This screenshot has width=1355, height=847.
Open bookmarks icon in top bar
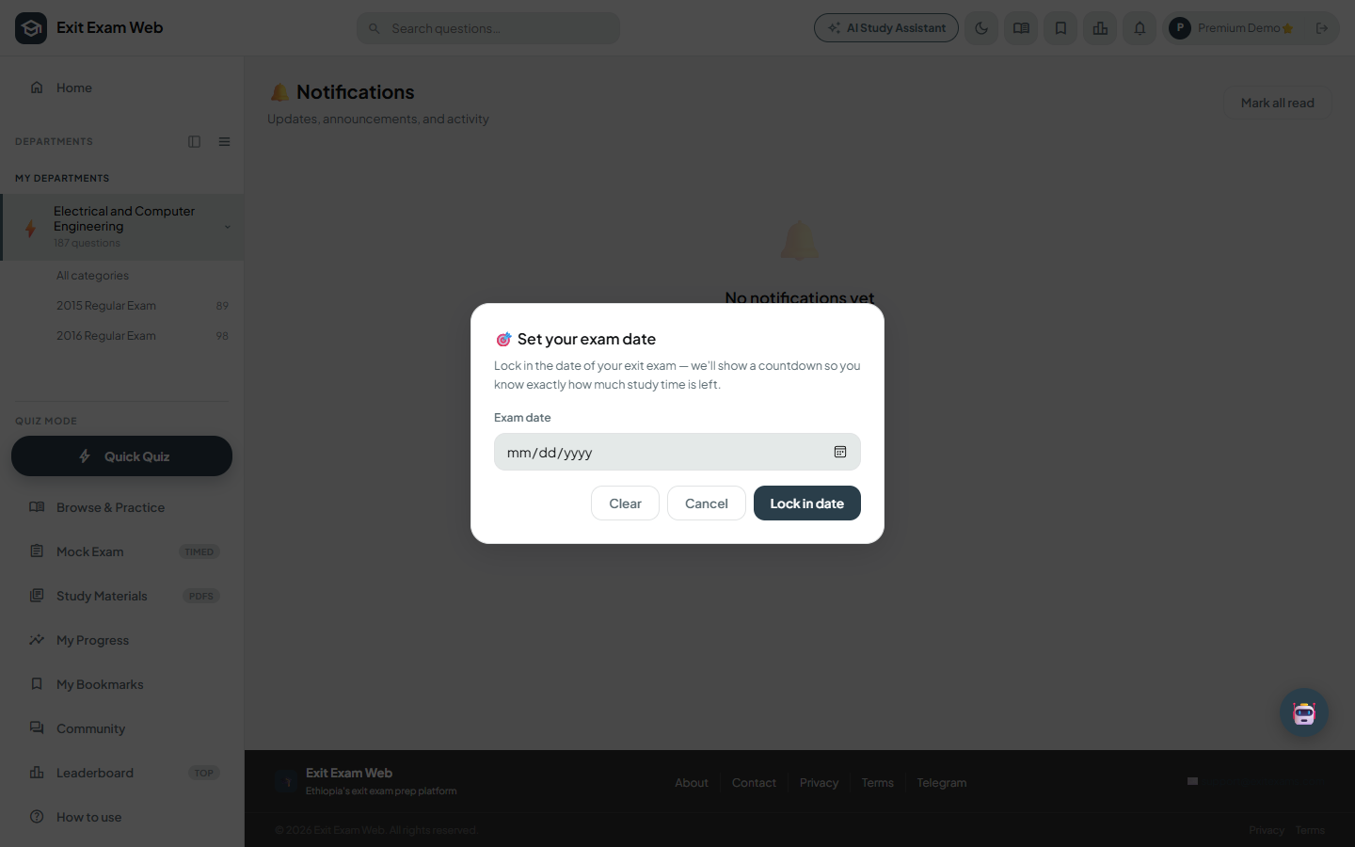(1060, 28)
